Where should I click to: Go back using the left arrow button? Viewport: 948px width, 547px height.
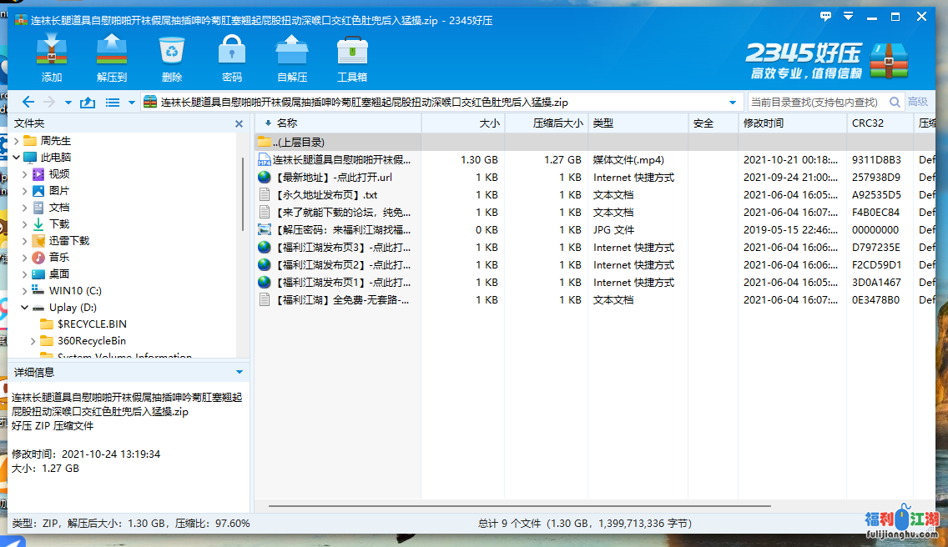pyautogui.click(x=28, y=103)
